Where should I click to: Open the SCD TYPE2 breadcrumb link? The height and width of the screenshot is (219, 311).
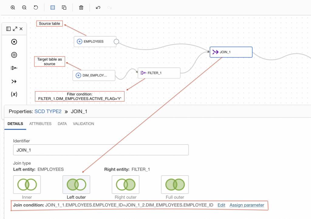(49, 111)
